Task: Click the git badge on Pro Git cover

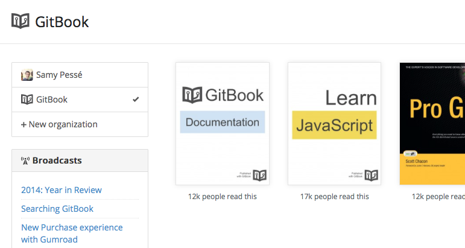Action: (x=411, y=154)
